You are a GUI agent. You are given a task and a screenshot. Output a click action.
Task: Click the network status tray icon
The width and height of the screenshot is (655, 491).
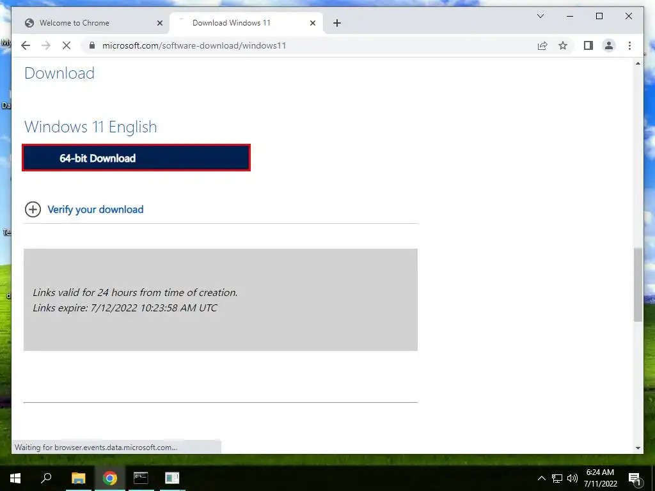(557, 478)
